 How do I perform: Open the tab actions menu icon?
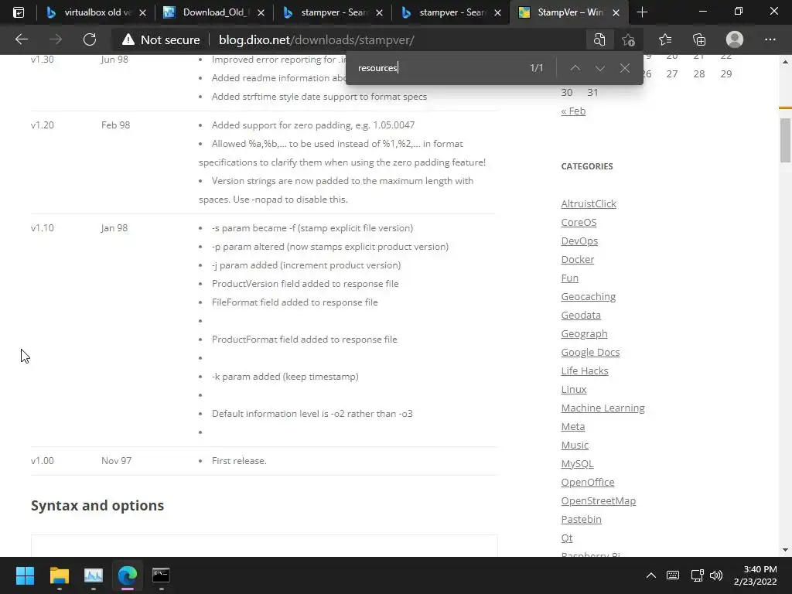19,12
